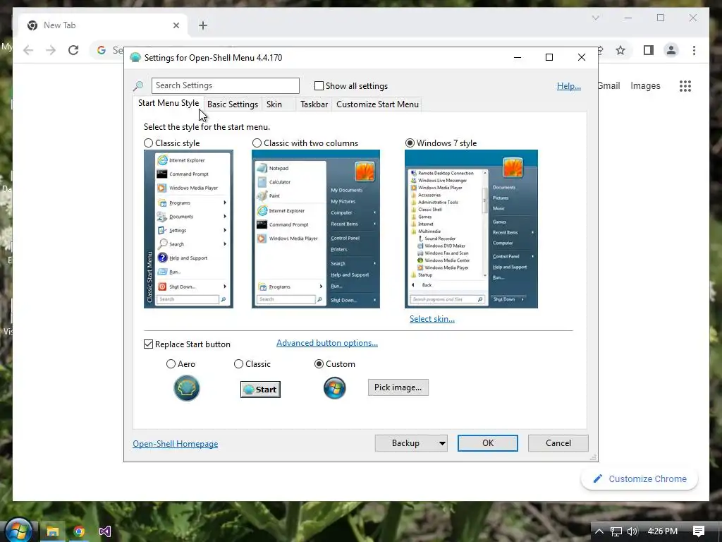
Task: Choose the Classic start button option
Action: (238, 364)
